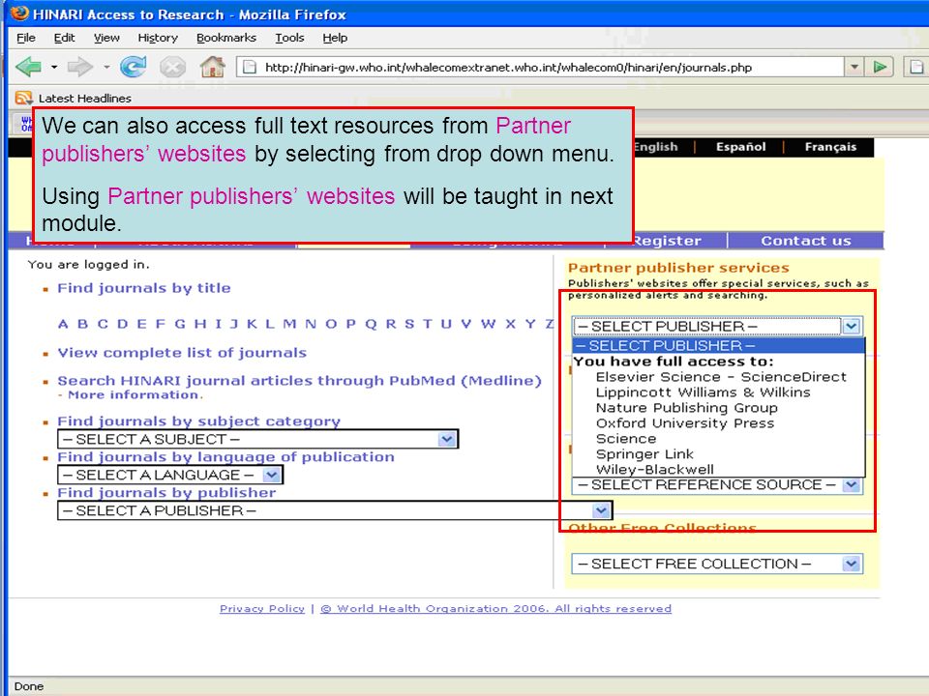Click the Firefox logo in the title bar
The height and width of the screenshot is (696, 929).
pos(20,13)
